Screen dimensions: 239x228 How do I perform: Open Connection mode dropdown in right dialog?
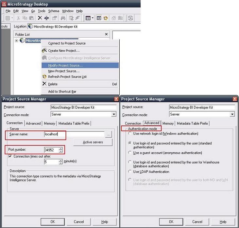232,114
